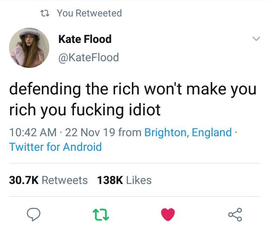Visit the @KateFlood handle
This screenshot has width=269, height=231.
tap(89, 57)
